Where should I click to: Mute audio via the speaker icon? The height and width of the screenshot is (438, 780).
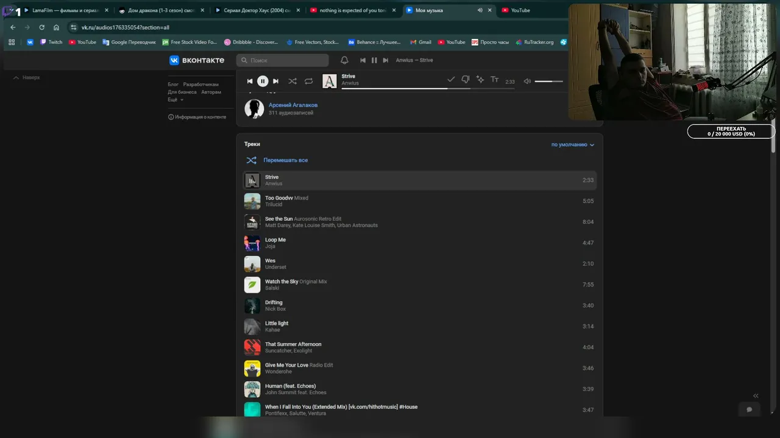click(x=528, y=81)
